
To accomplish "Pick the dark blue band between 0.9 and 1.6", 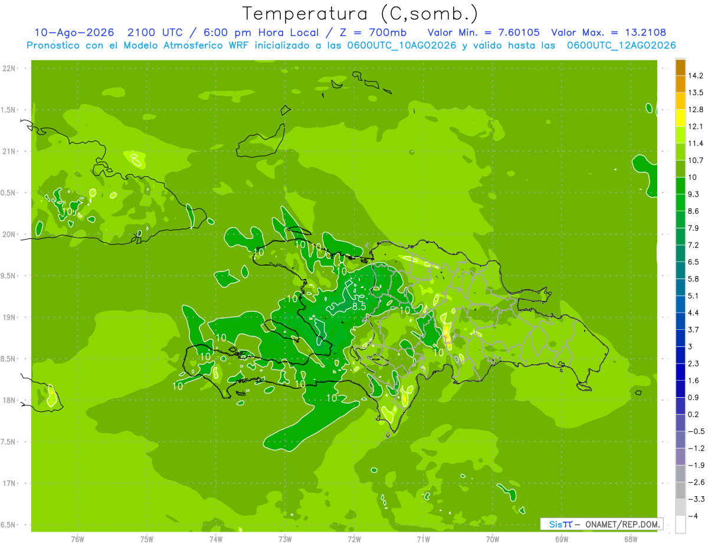I will [x=680, y=389].
